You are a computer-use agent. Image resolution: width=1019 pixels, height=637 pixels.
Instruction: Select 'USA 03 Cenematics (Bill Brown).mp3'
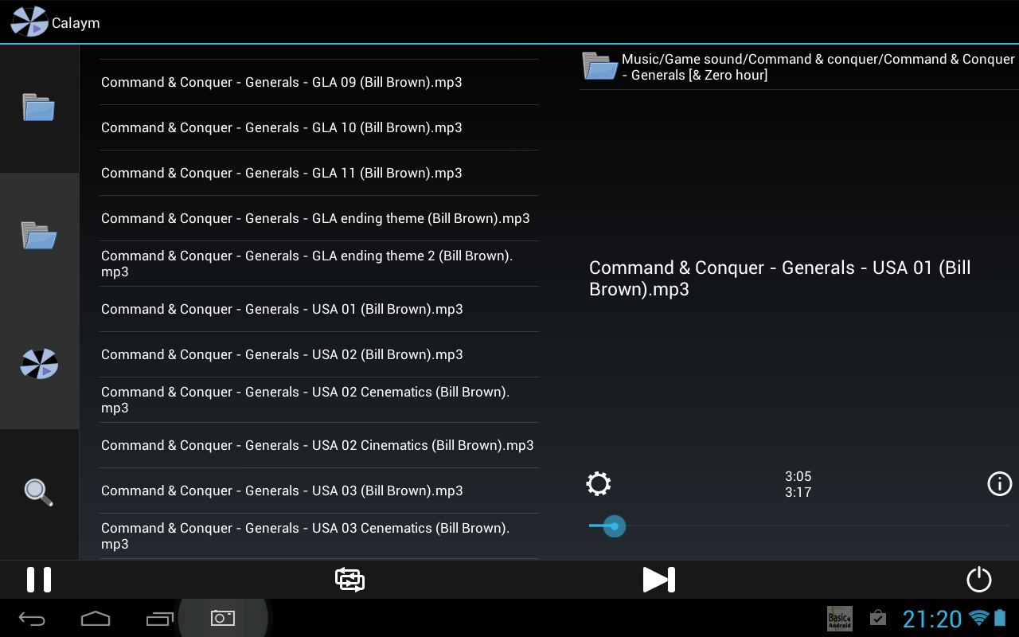319,536
